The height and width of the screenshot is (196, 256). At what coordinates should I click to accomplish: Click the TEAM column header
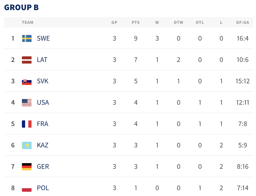(x=28, y=22)
